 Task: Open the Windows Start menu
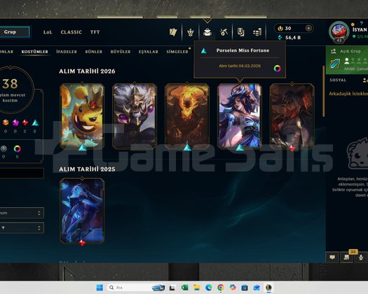[x=100, y=288]
